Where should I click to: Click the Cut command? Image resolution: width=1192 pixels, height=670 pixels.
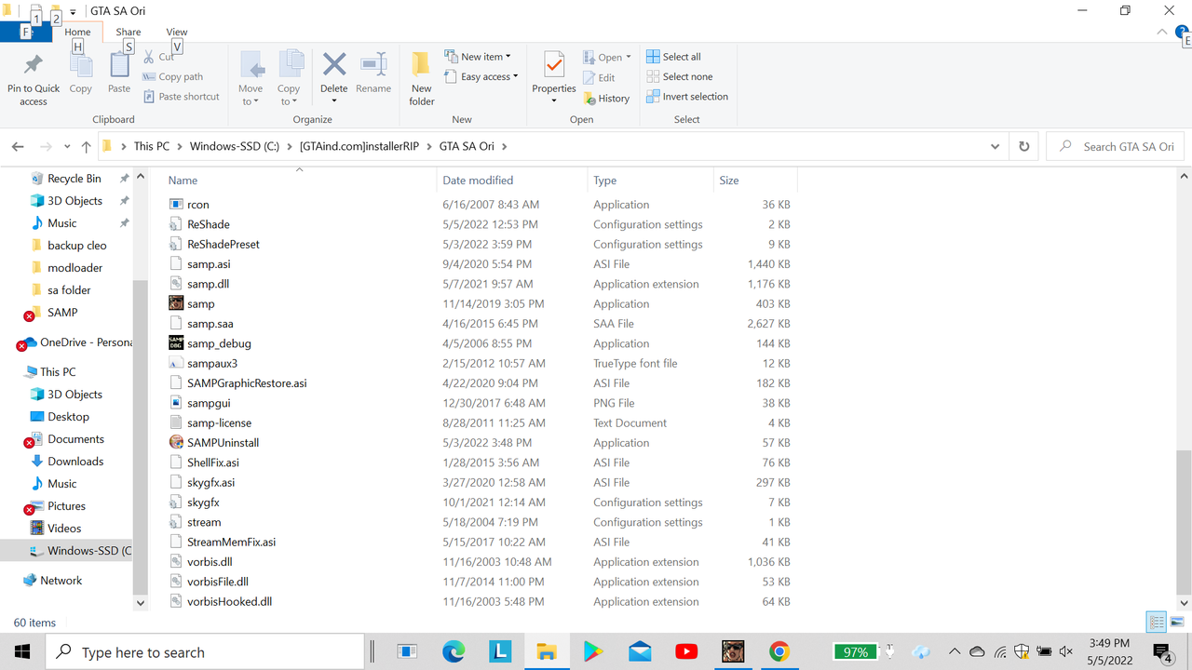coord(159,57)
